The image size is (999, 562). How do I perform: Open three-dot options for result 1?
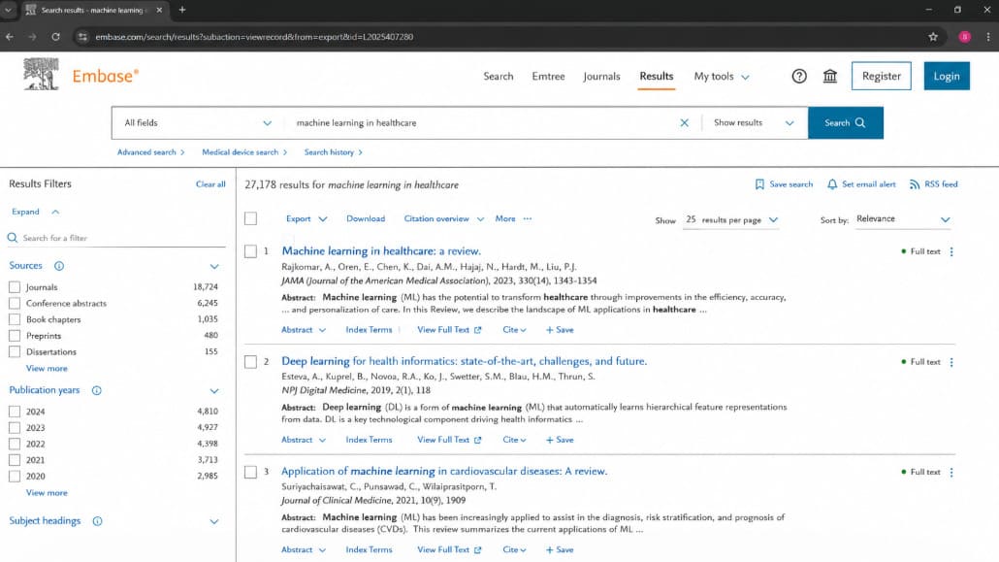click(951, 251)
